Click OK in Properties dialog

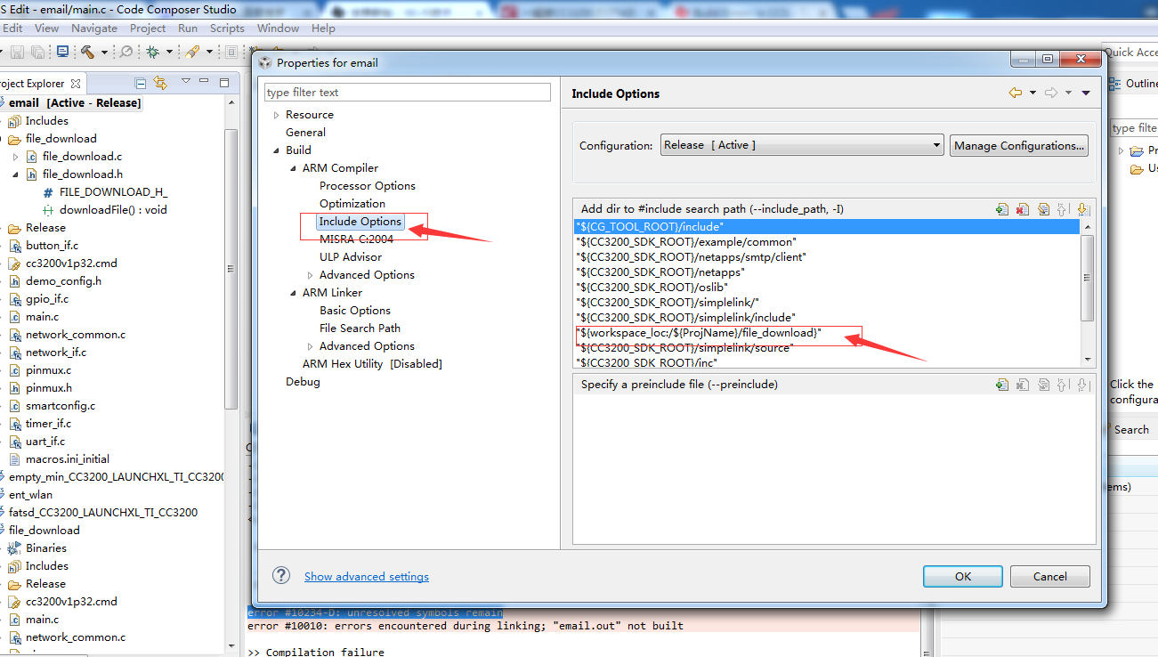pyautogui.click(x=963, y=576)
